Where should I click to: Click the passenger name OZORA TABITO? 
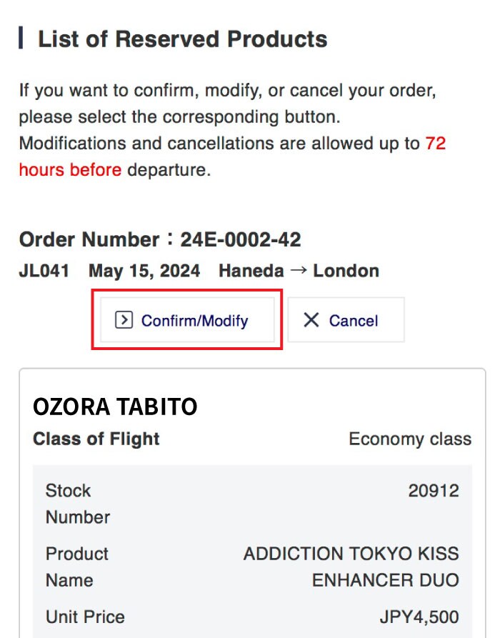tap(115, 407)
